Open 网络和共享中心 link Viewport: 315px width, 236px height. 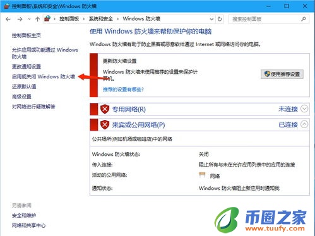click(x=28, y=225)
